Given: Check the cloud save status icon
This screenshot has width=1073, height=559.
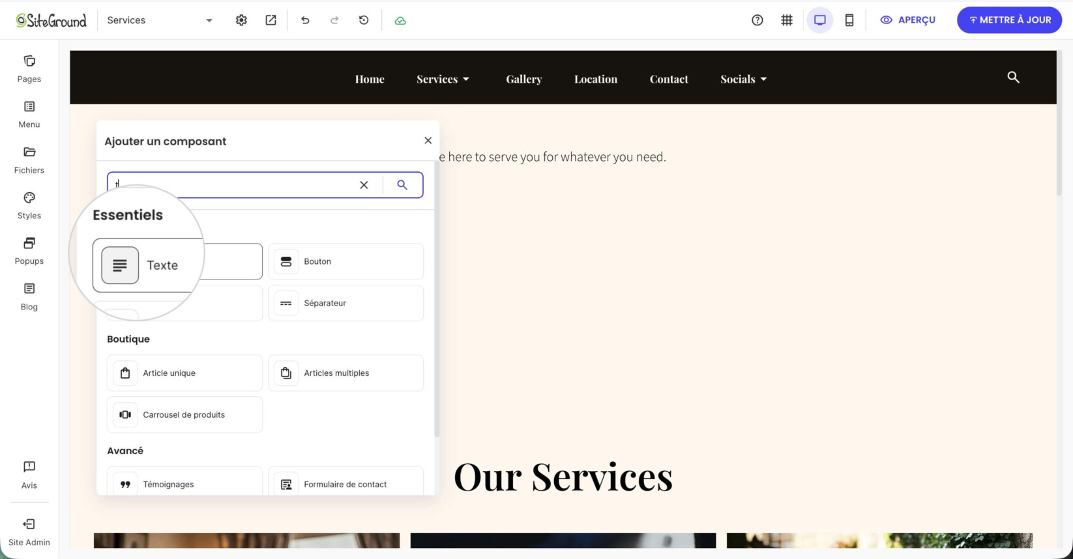Looking at the screenshot, I should point(400,20).
